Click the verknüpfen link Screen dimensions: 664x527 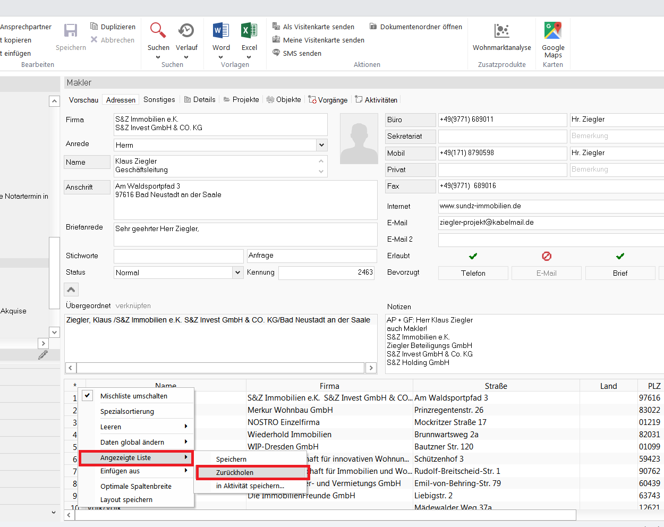[133, 306]
